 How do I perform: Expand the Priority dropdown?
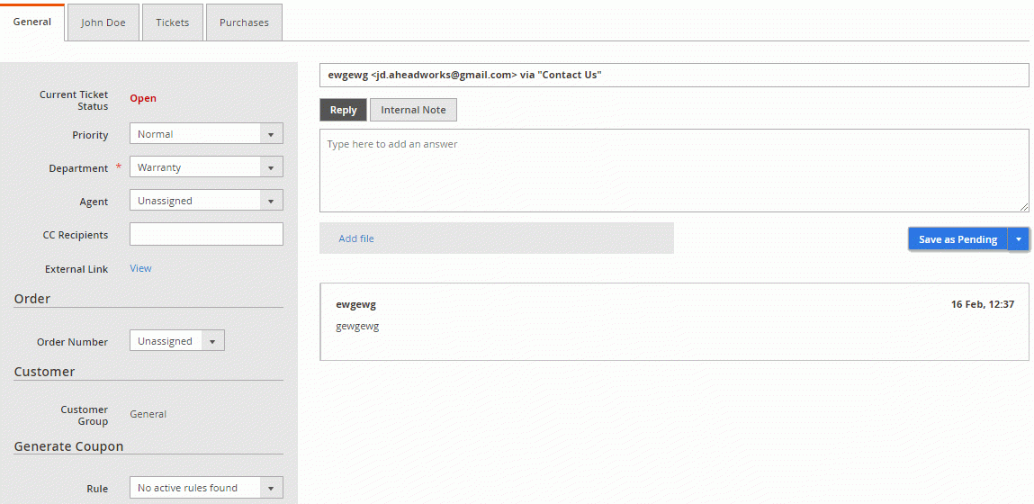point(206,134)
